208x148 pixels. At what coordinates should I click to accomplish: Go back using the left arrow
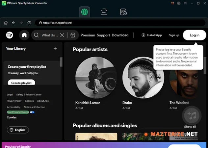coord(13,23)
